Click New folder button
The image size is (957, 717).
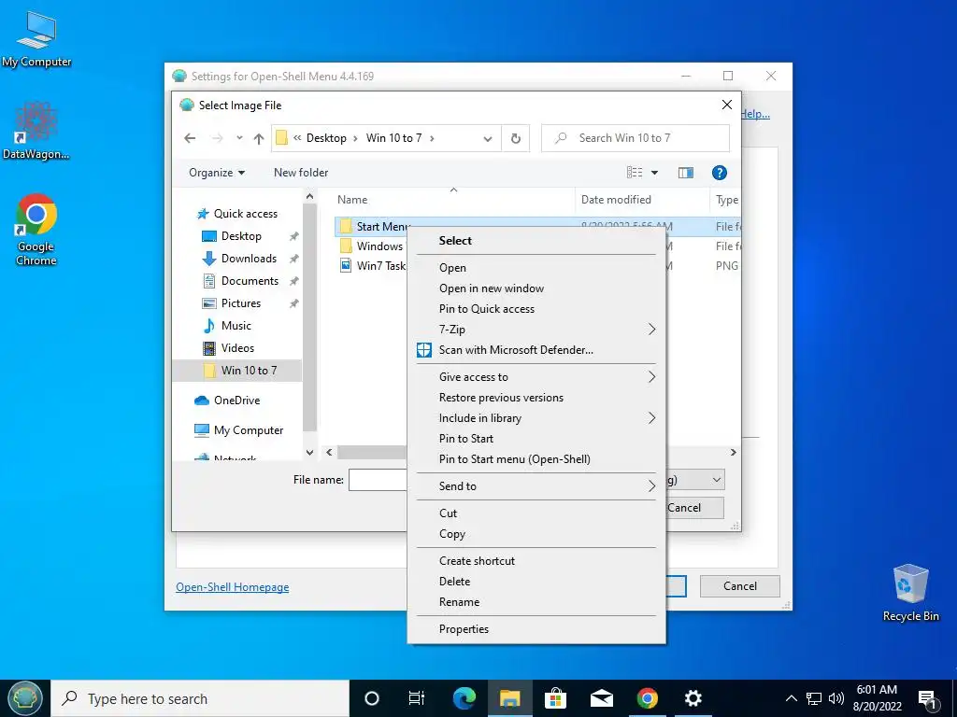point(301,173)
